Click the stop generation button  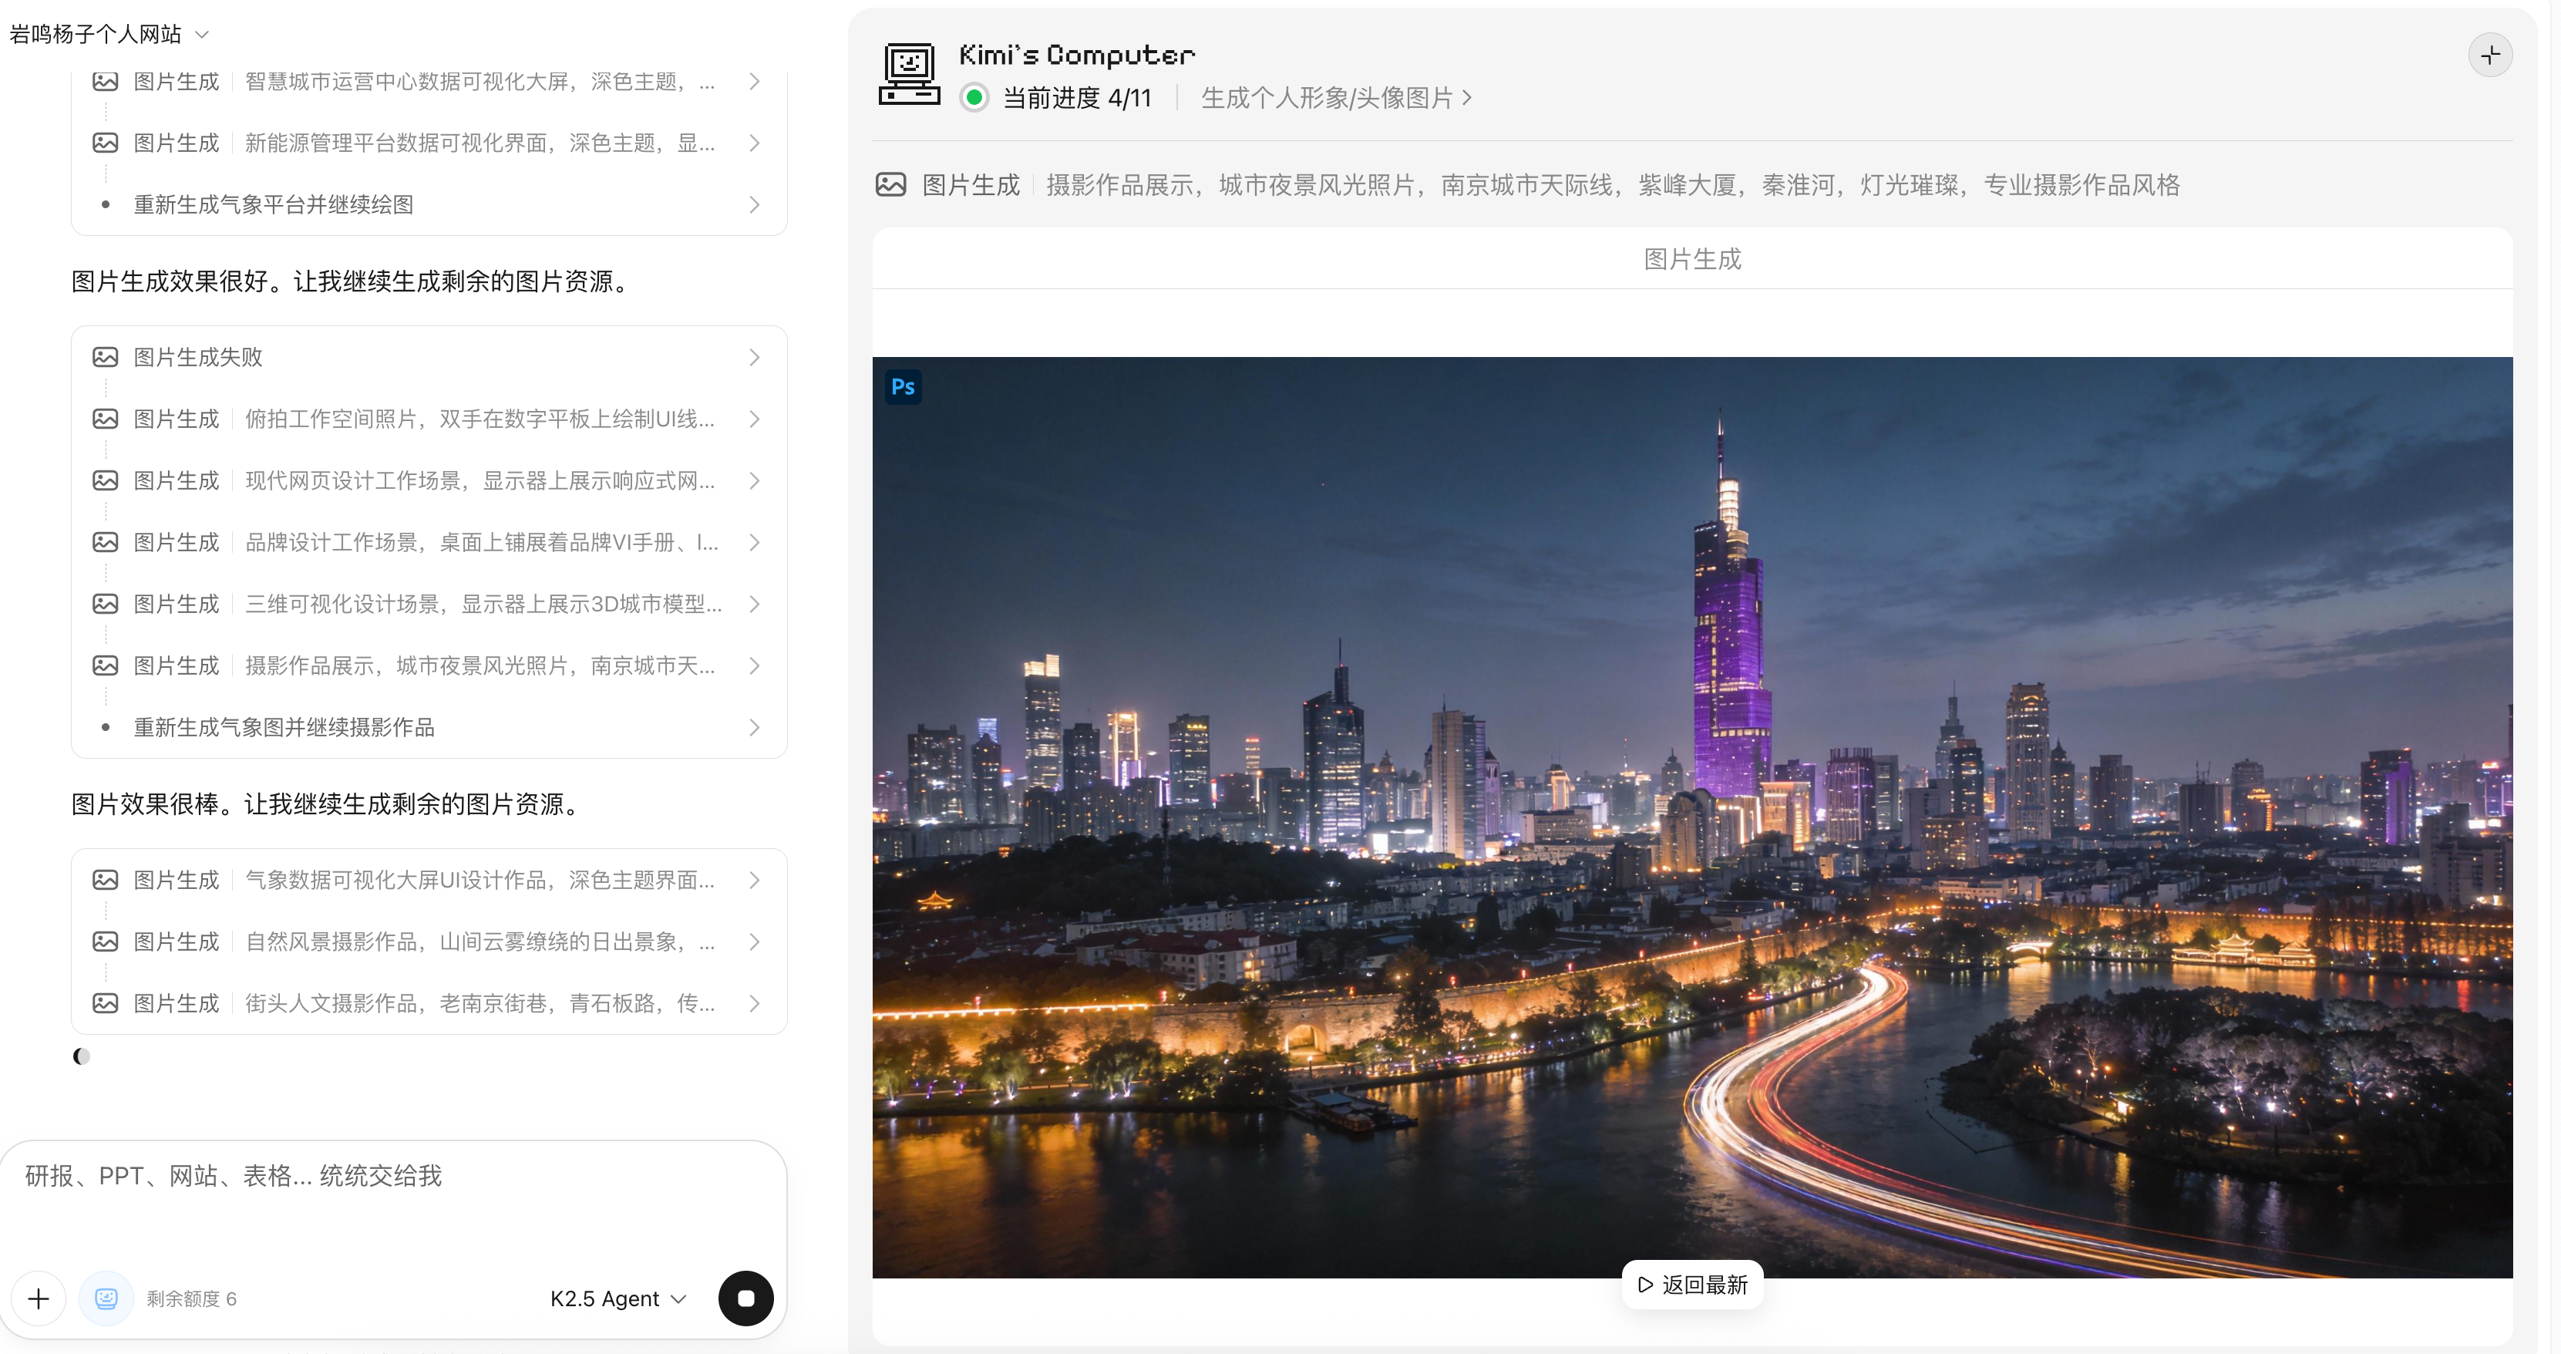[x=745, y=1298]
